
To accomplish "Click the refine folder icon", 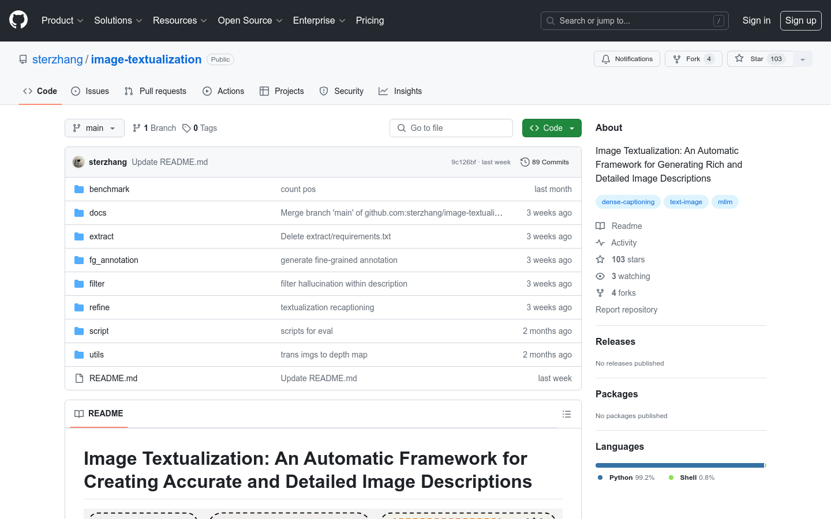I will 79,307.
